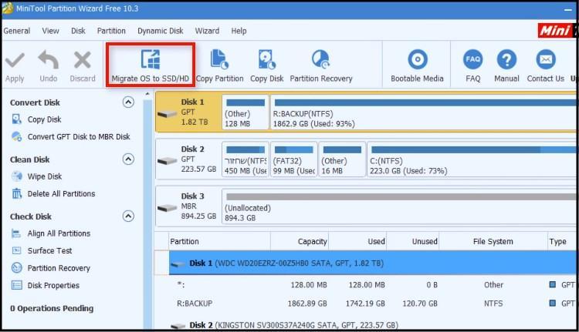Select Copy Disk in the Convert Disk panel
The width and height of the screenshot is (579, 332).
click(44, 119)
